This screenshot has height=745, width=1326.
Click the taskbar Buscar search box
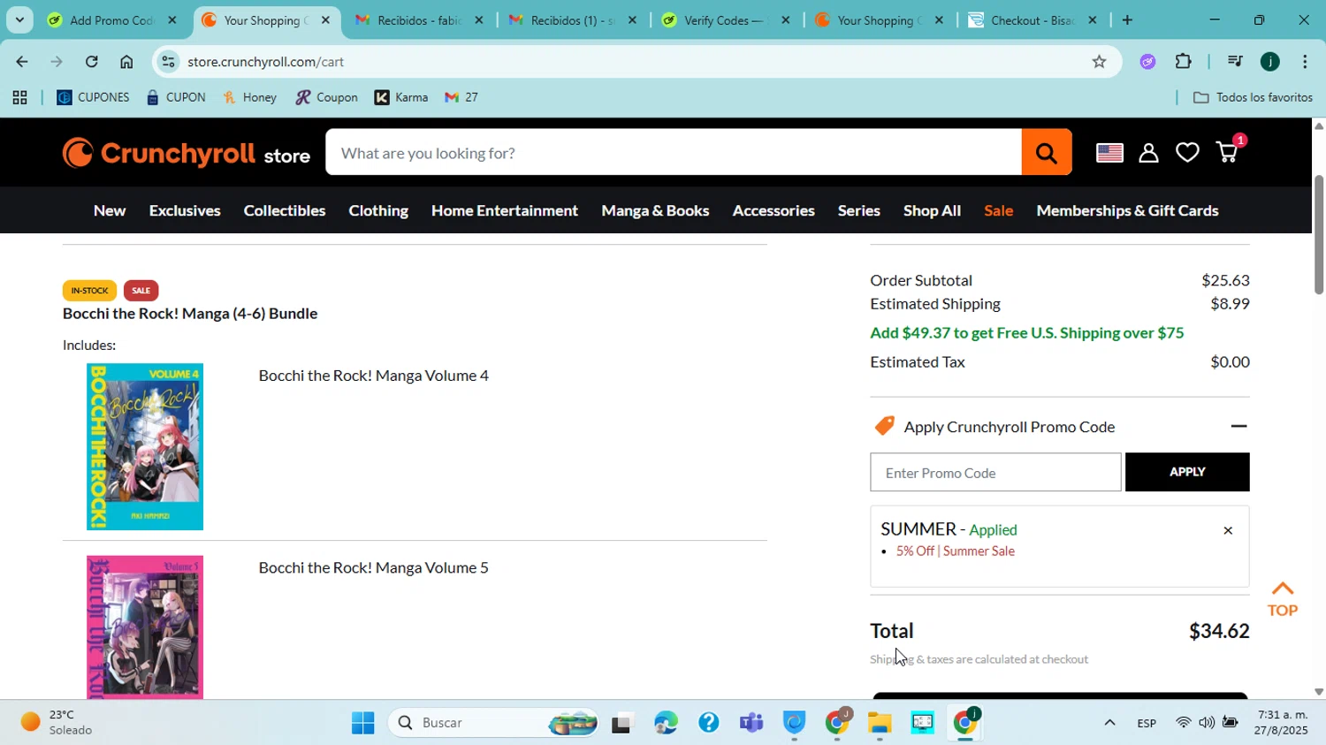pyautogui.click(x=493, y=723)
